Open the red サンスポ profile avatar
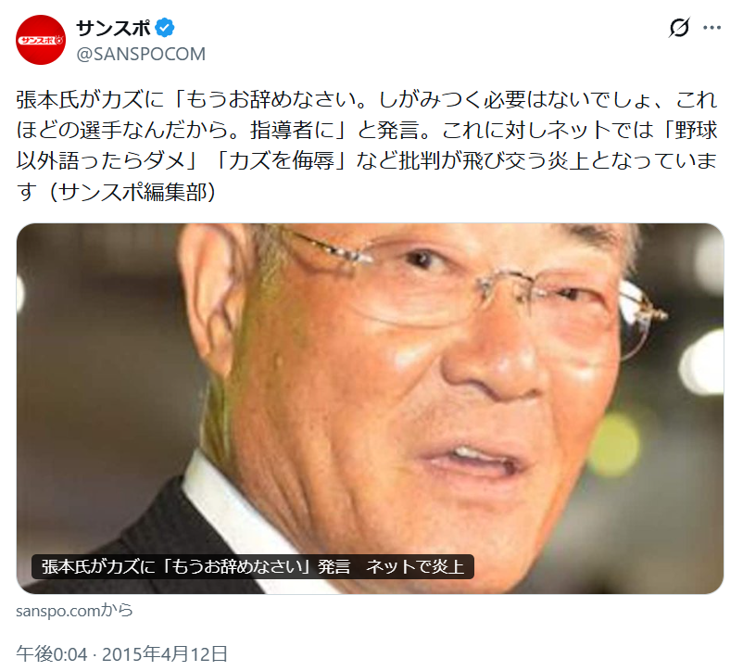Screen dimensions: 743x671 [x=41, y=40]
